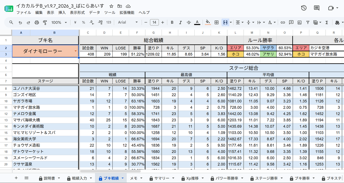Viewport: 344px width, 183px height.
Task: Open text wrapping dropdown
Action: click(x=260, y=22)
